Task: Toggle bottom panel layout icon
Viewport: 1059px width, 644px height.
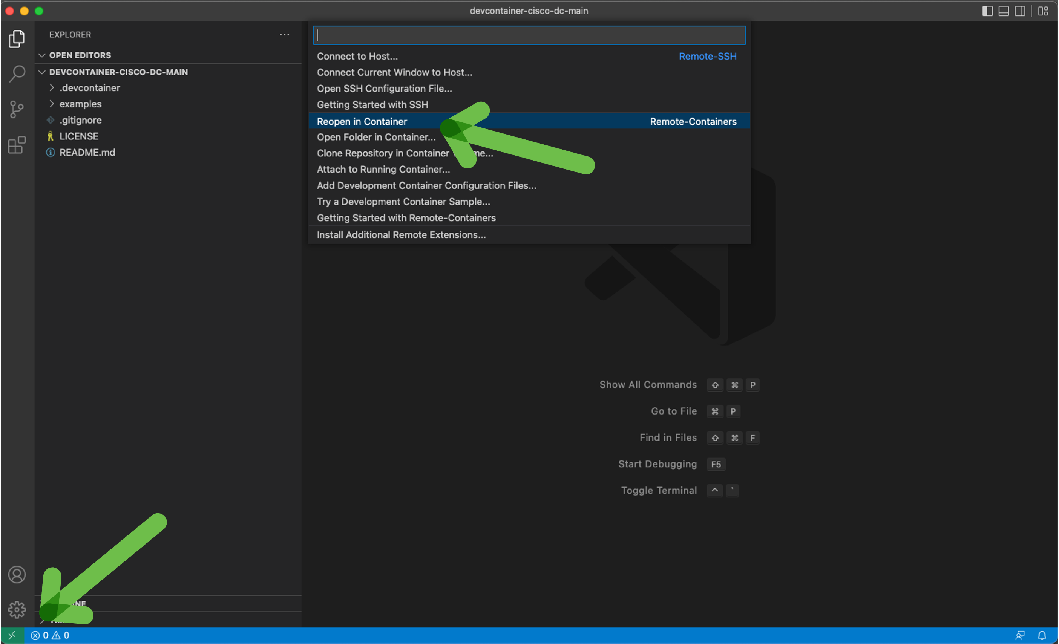Action: click(1004, 11)
